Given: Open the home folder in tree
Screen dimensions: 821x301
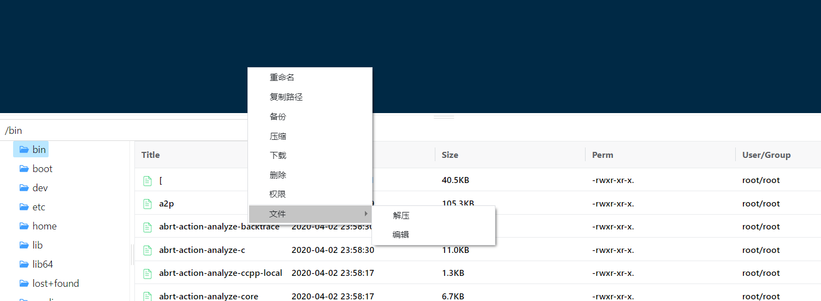Looking at the screenshot, I should (44, 226).
